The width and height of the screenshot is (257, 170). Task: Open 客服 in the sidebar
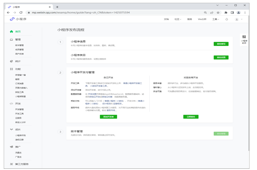coord(17,79)
